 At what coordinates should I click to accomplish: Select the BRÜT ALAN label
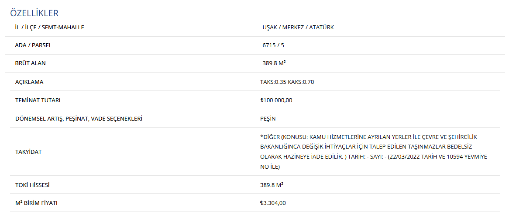(31, 63)
